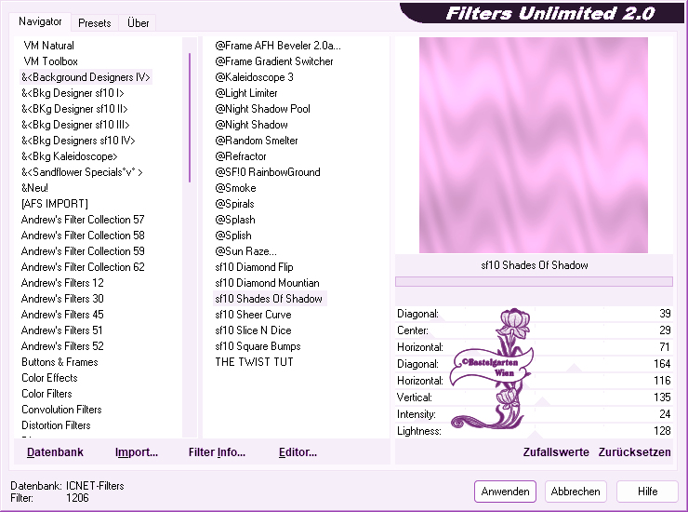Select Convolution Filters category

click(61, 410)
